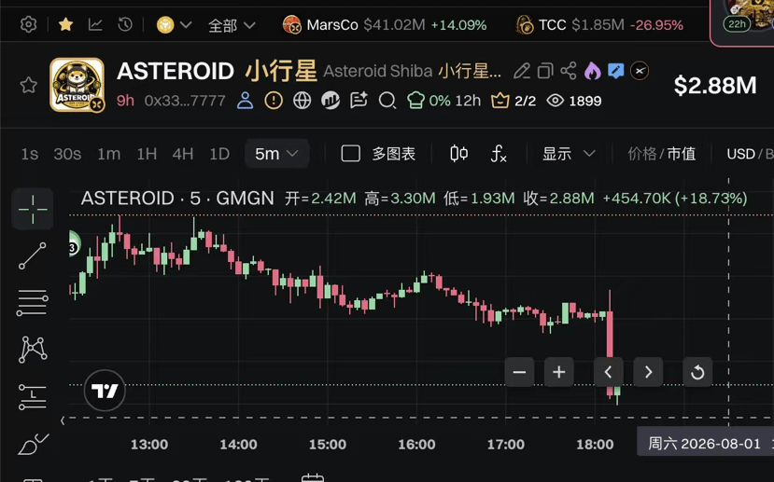
Task: Expand the 显示 display dropdown
Action: (x=569, y=154)
